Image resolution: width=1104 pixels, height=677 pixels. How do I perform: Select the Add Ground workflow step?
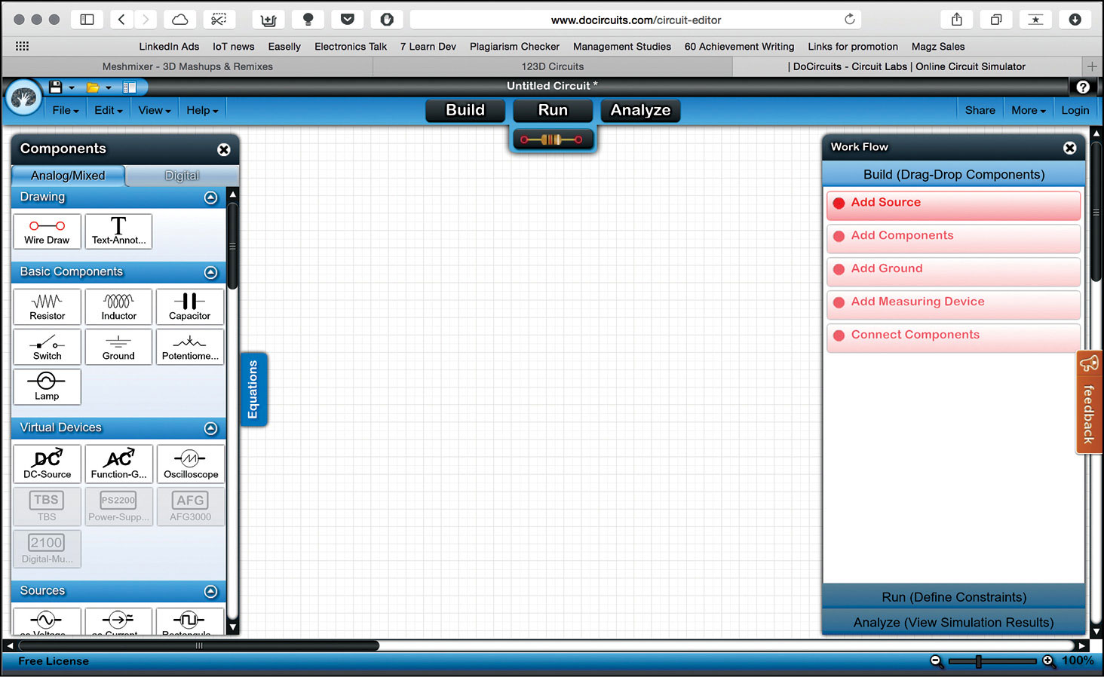click(953, 269)
